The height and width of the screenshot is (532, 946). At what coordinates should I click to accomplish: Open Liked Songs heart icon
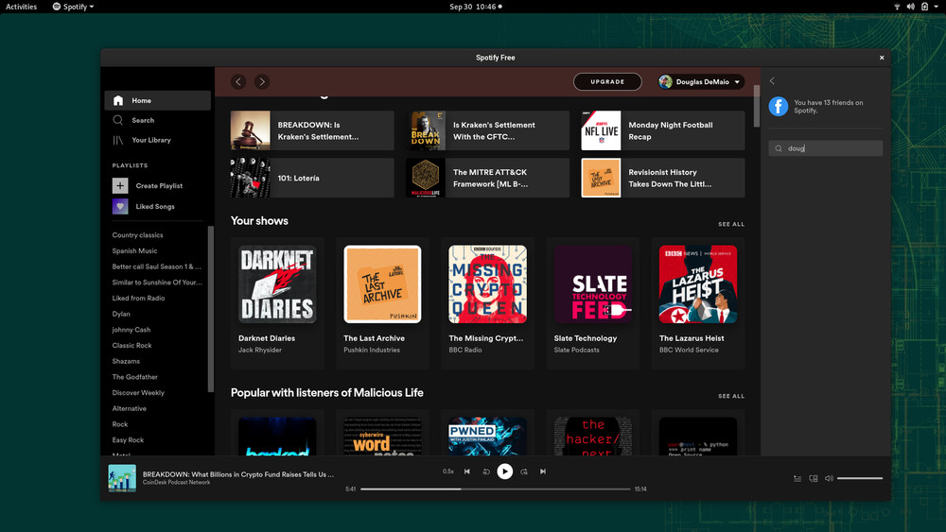[x=120, y=207]
